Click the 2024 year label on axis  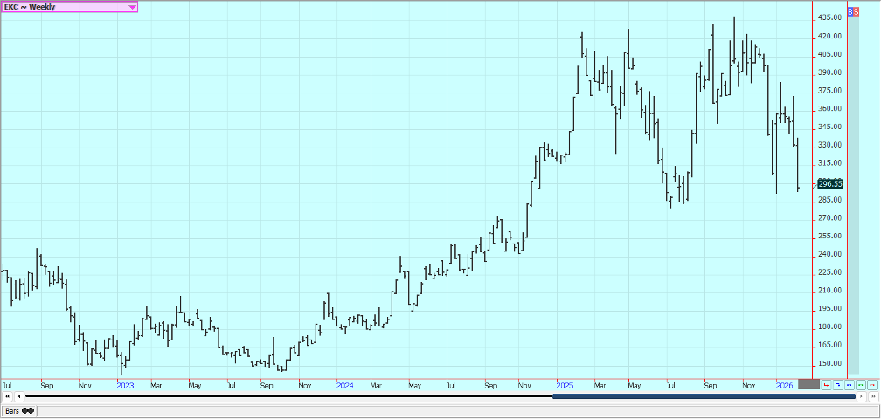(x=344, y=384)
